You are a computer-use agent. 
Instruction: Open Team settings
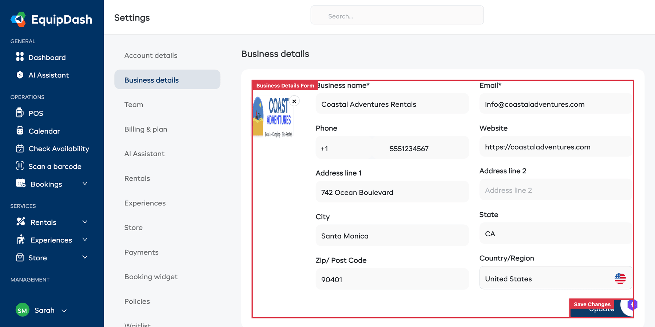click(x=134, y=105)
